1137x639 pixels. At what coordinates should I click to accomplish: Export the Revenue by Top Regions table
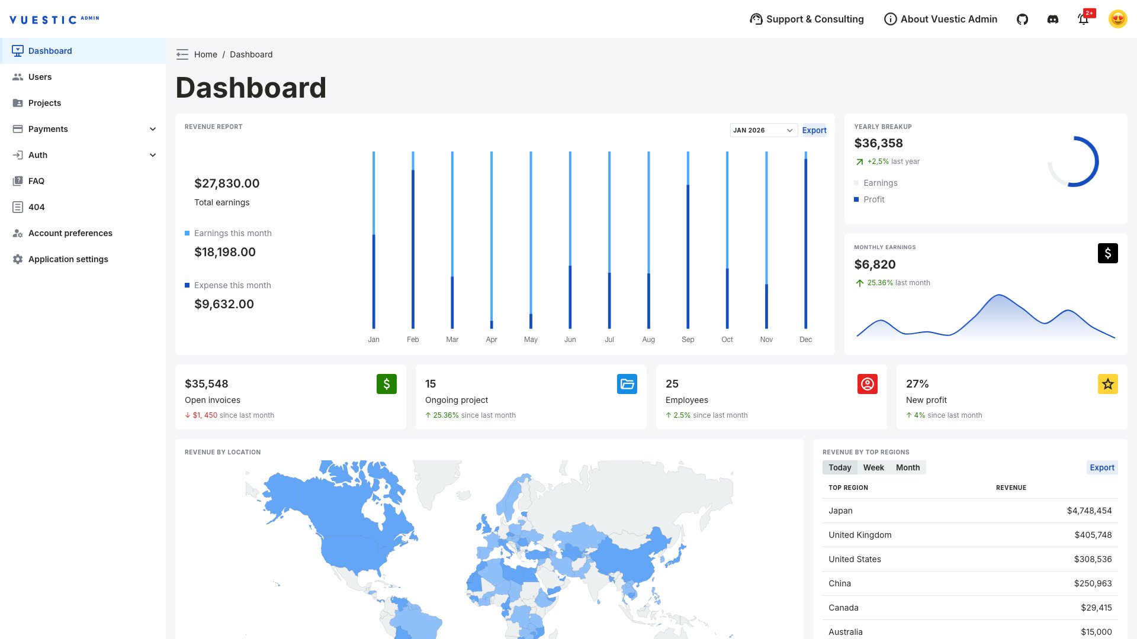coord(1101,467)
